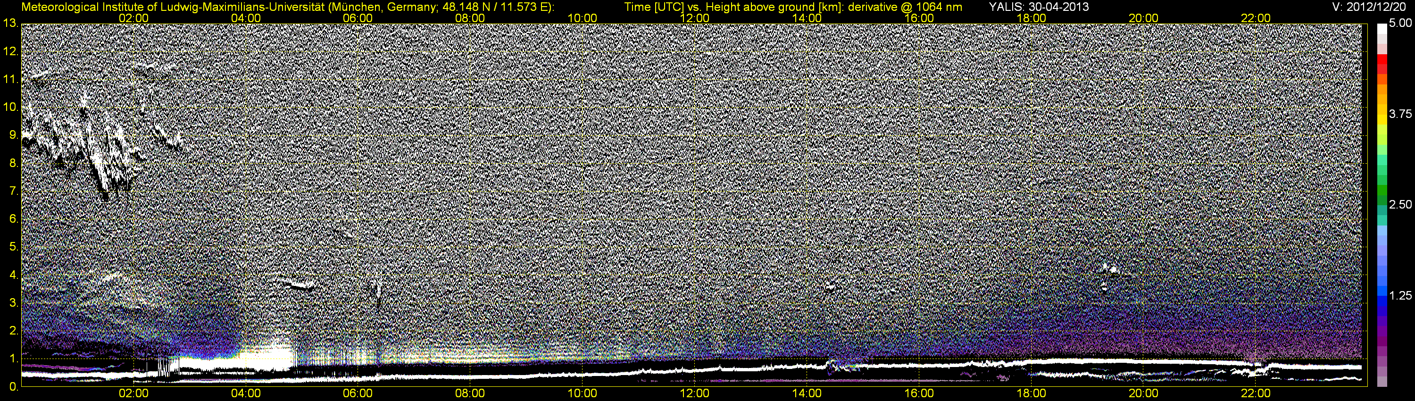
Task: Click the 18:00 label on the bottom time axis
Action: (x=1031, y=394)
